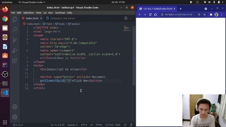
Task: Click the Chrome address bar URL
Action: (178, 14)
